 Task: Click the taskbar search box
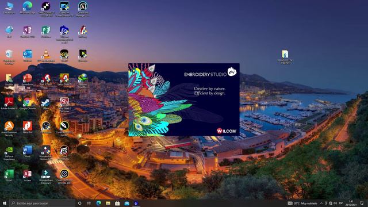[x=42, y=203]
